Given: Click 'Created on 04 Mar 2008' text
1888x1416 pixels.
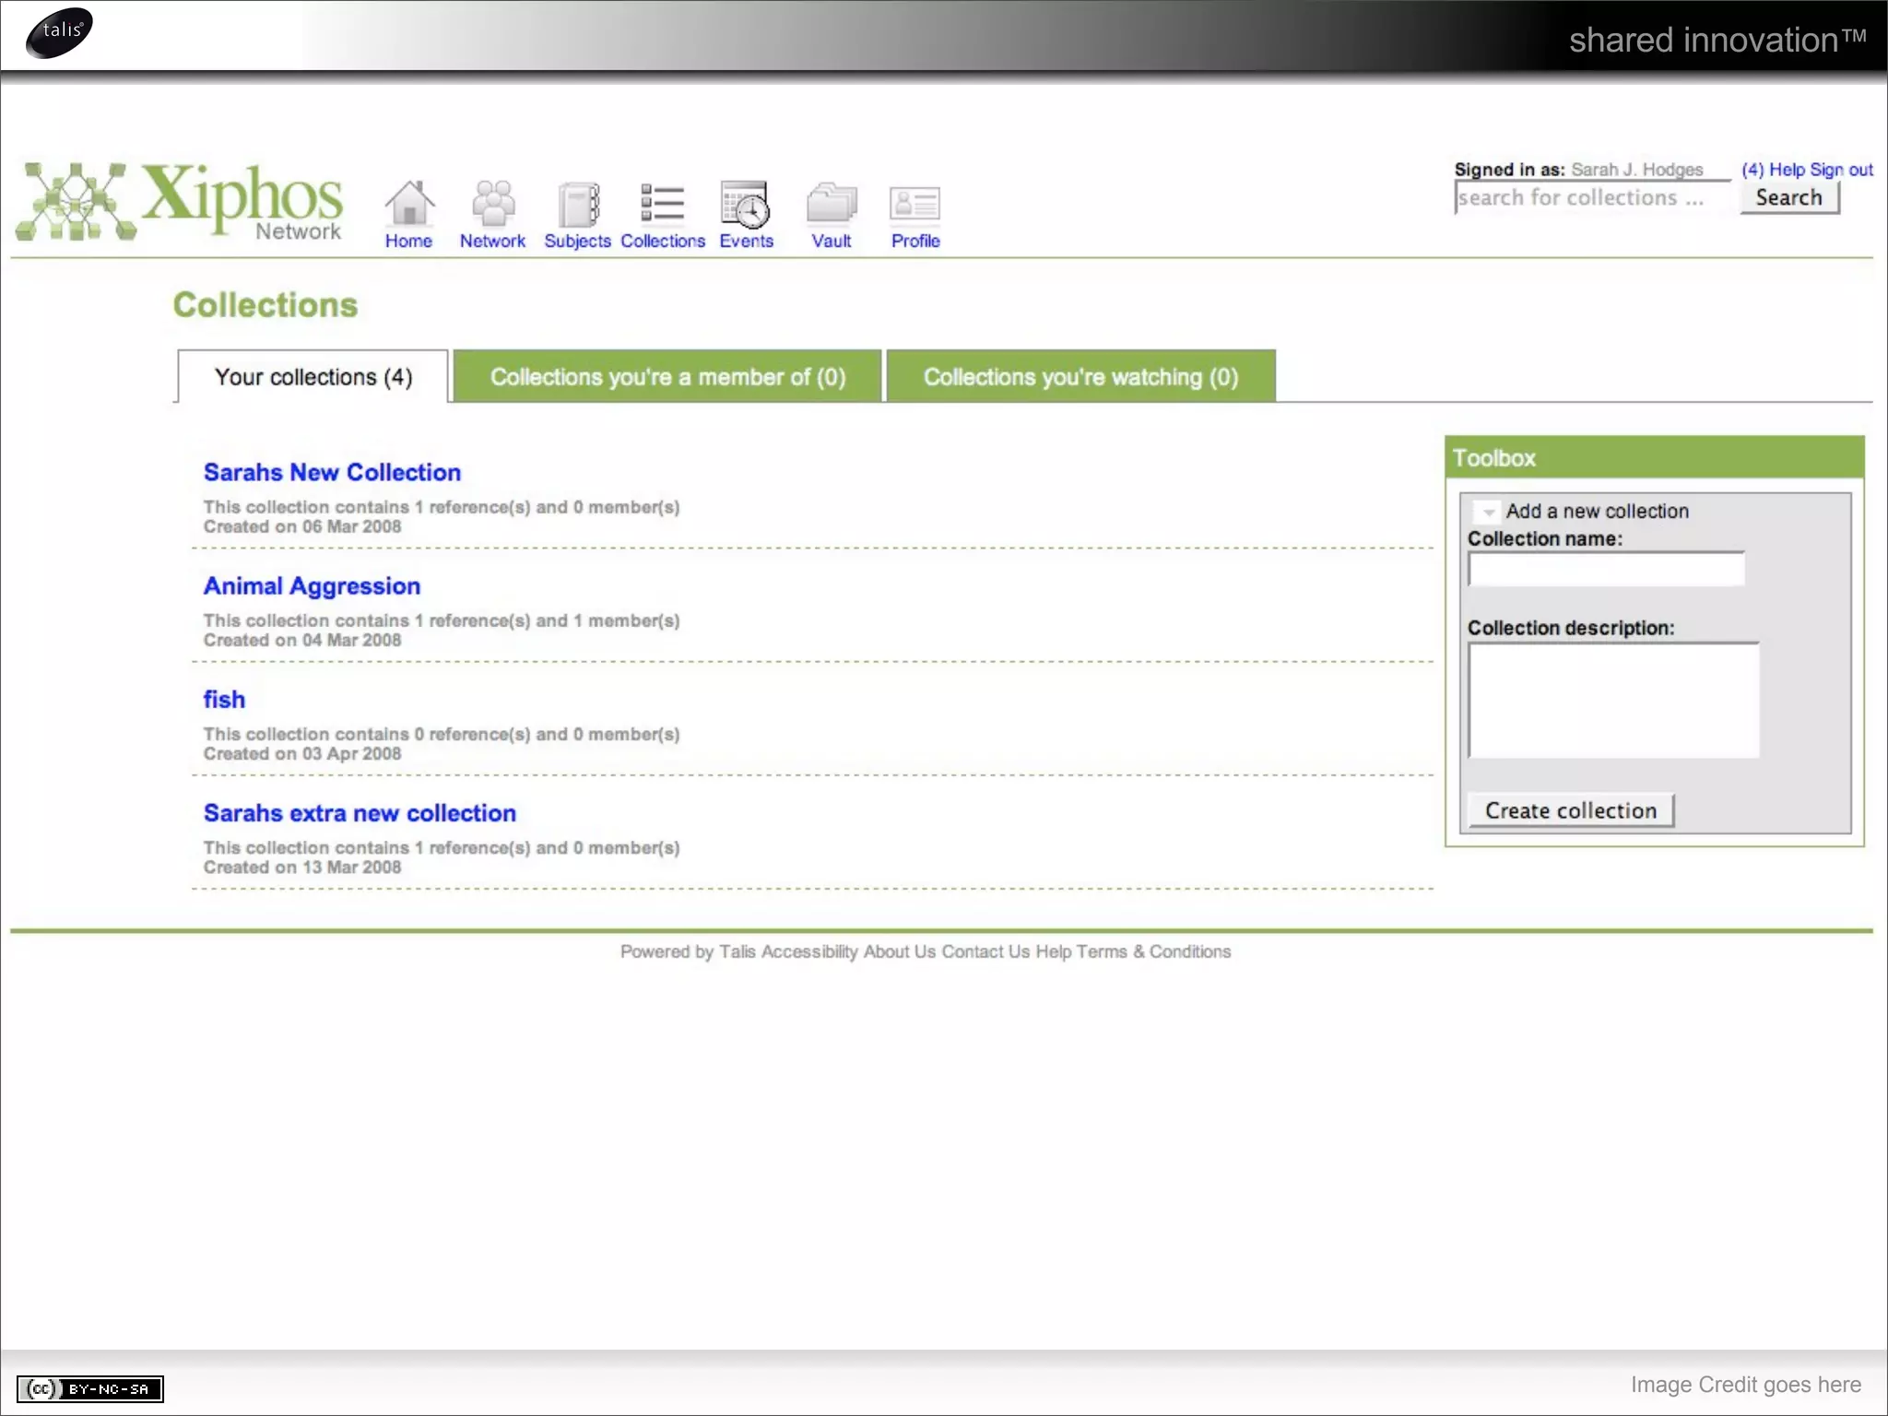Looking at the screenshot, I should coord(302,640).
